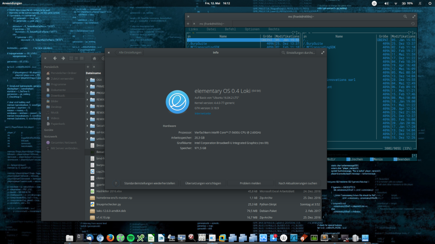
Task: Open Wireshark shark-fin dock icon
Action: point(294,238)
